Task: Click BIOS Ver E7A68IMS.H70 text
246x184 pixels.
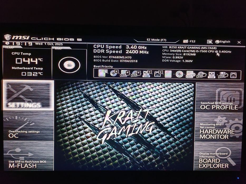Action: 113,57
